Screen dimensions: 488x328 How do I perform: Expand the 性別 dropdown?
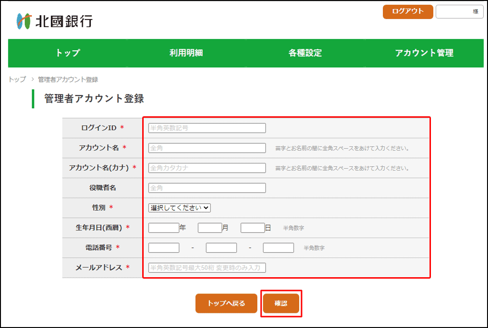[x=179, y=208]
